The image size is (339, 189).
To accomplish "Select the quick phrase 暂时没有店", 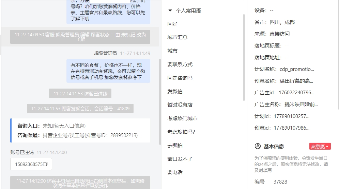I will coord(180,105).
